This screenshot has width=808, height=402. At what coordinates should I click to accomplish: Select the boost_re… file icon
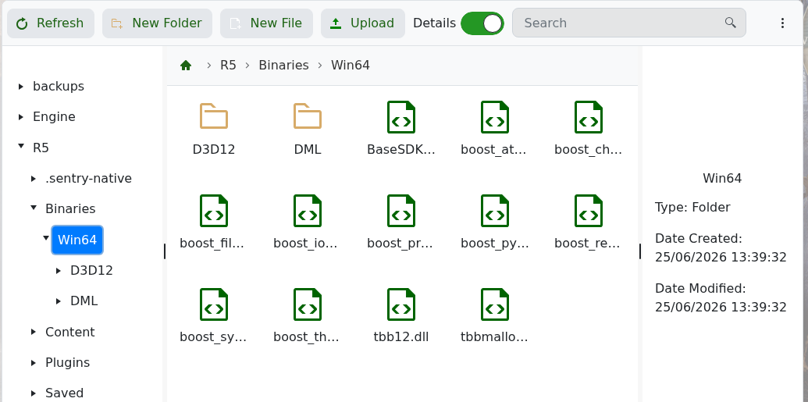coord(589,211)
